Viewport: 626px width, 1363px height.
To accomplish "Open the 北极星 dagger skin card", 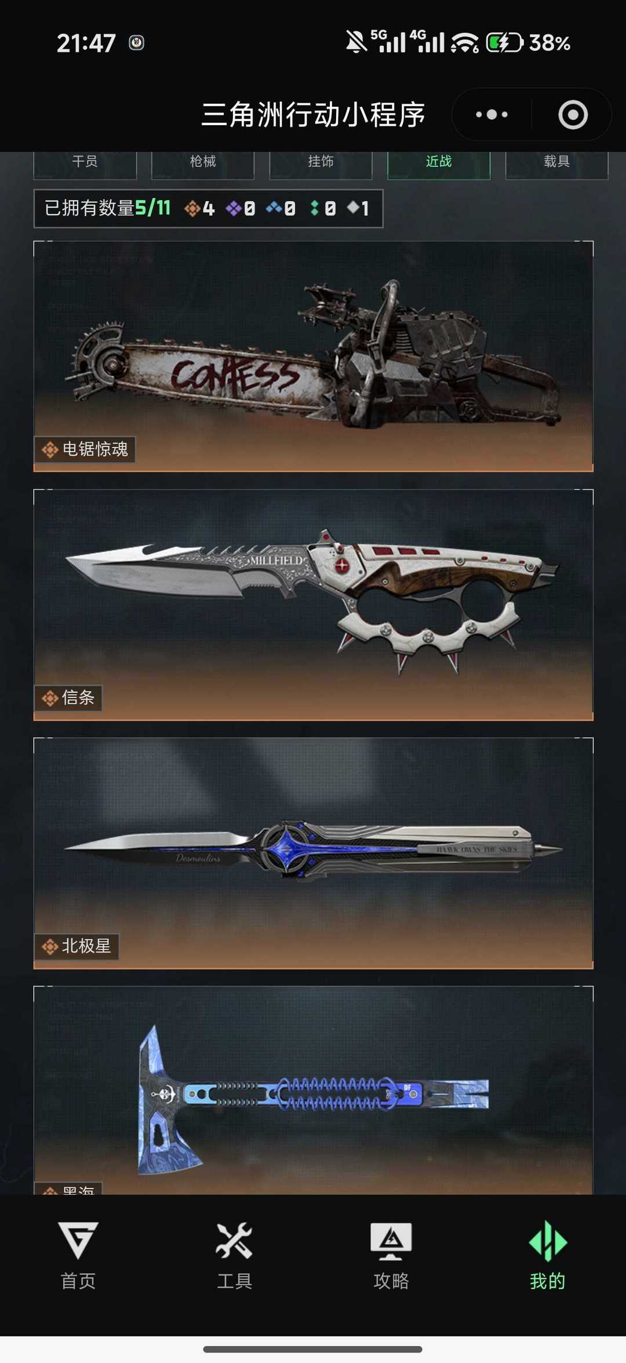I will 314,853.
